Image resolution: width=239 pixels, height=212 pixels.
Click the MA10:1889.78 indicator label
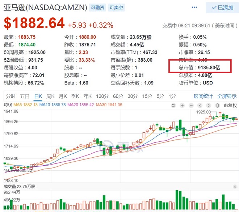click(x=53, y=105)
